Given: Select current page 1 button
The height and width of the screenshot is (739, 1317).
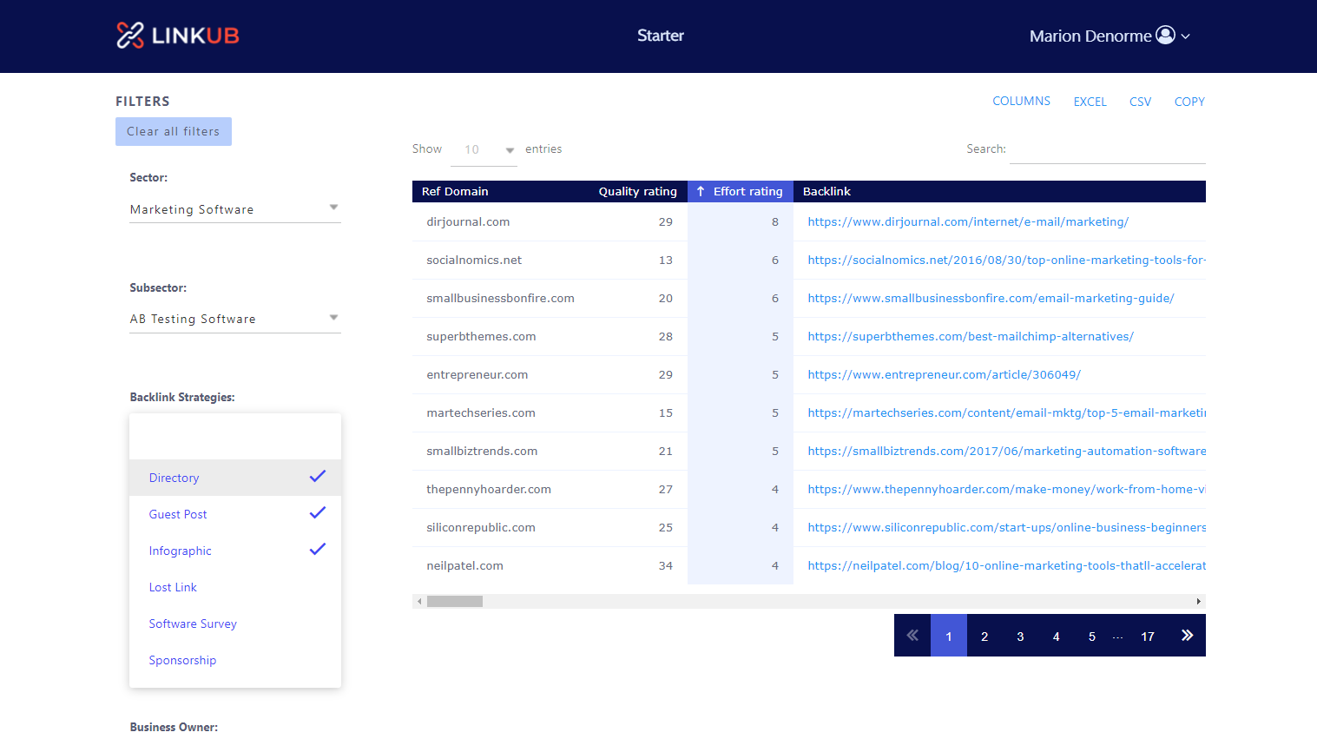Looking at the screenshot, I should tap(949, 636).
